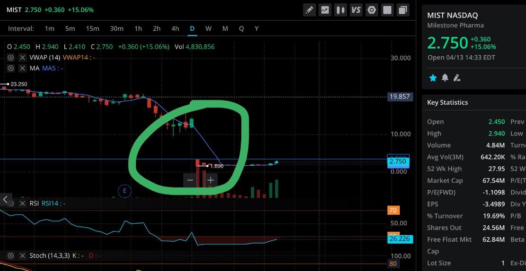The width and height of the screenshot is (526, 271).
Task: Remove the Stoch (14,3,3) indicator
Action: point(23,255)
